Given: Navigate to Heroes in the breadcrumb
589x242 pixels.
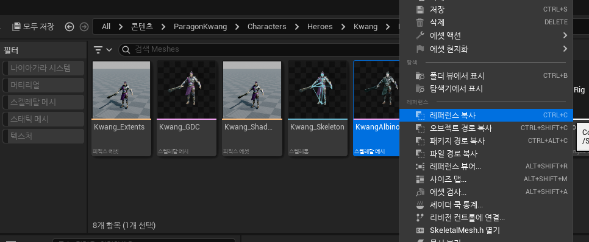Looking at the screenshot, I should tap(320, 27).
